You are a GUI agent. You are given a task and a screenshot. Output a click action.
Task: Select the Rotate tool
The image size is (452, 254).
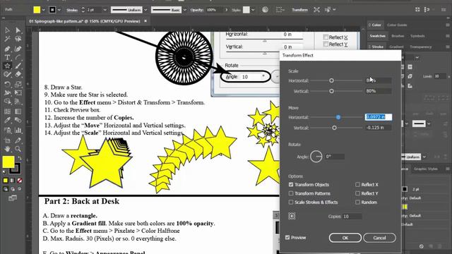[x=7, y=84]
